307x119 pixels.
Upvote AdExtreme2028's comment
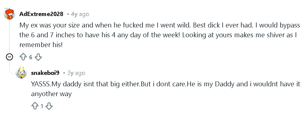pos(23,57)
